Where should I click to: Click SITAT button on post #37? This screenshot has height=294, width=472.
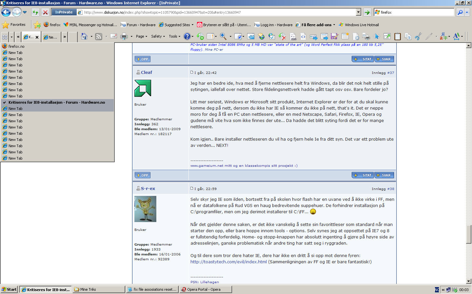click(x=363, y=59)
